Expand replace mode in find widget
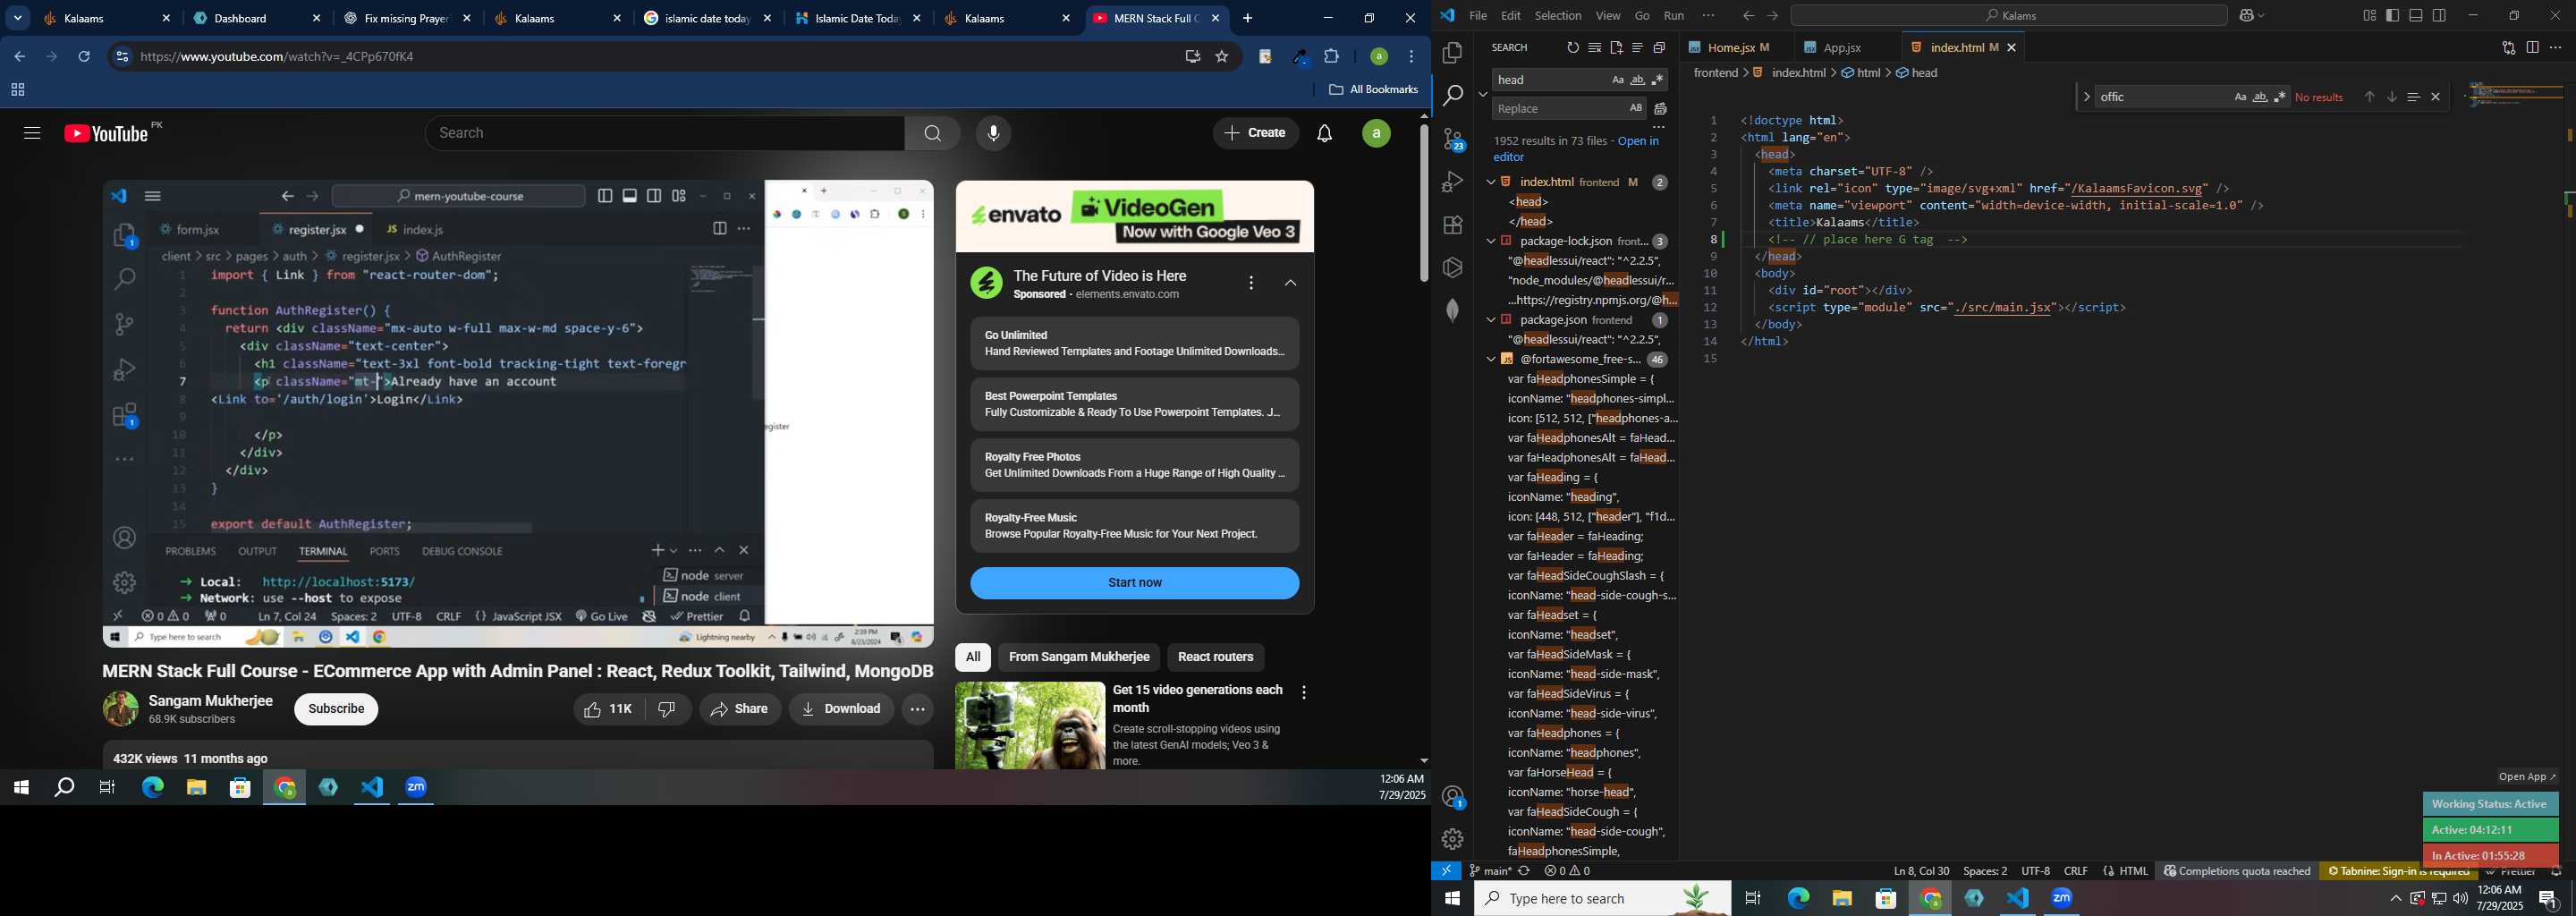Image resolution: width=2576 pixels, height=916 pixels. coord(2086,97)
